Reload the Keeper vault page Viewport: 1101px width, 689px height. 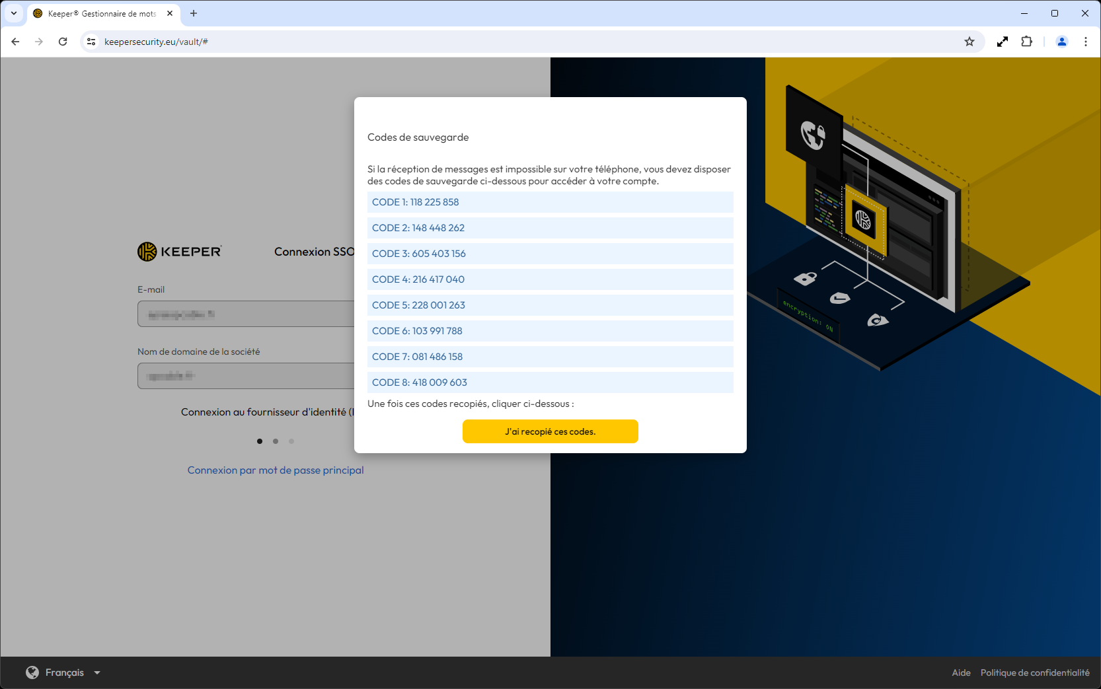(x=63, y=42)
